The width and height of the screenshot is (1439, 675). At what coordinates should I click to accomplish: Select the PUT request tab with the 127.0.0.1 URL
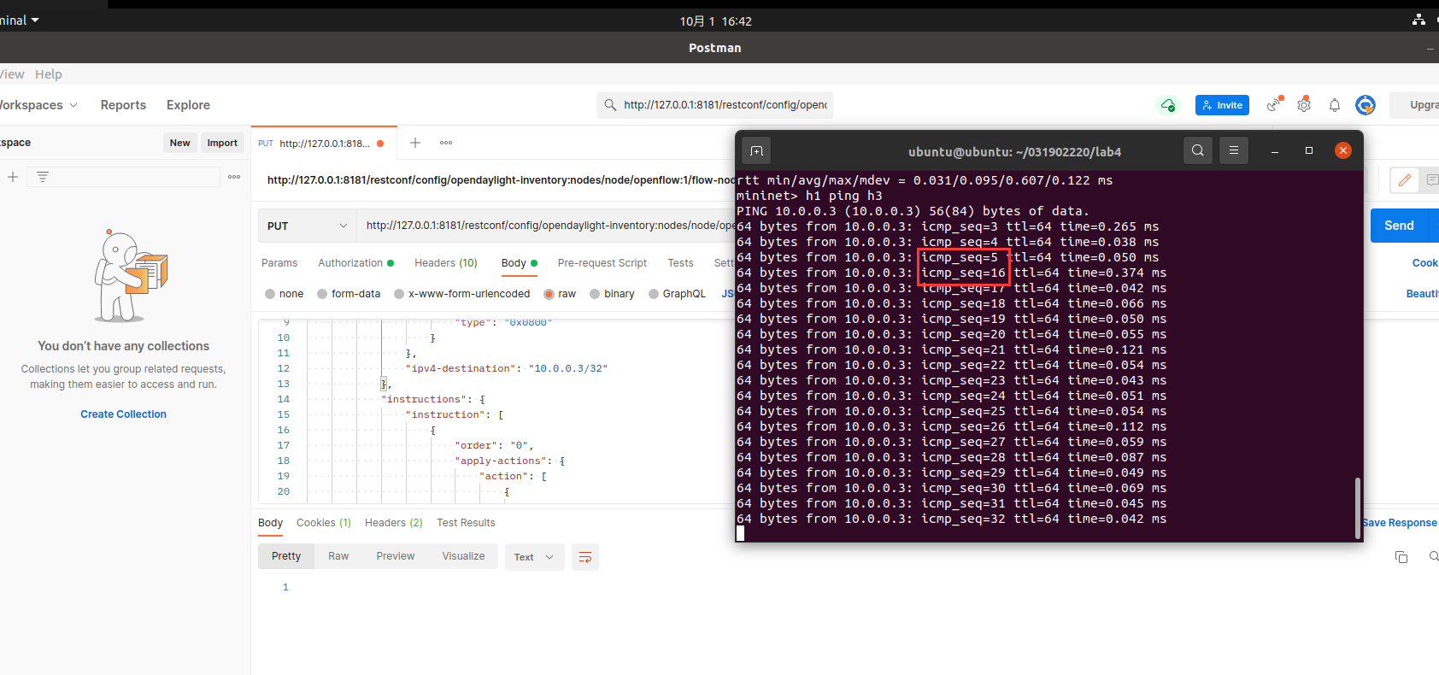[322, 144]
